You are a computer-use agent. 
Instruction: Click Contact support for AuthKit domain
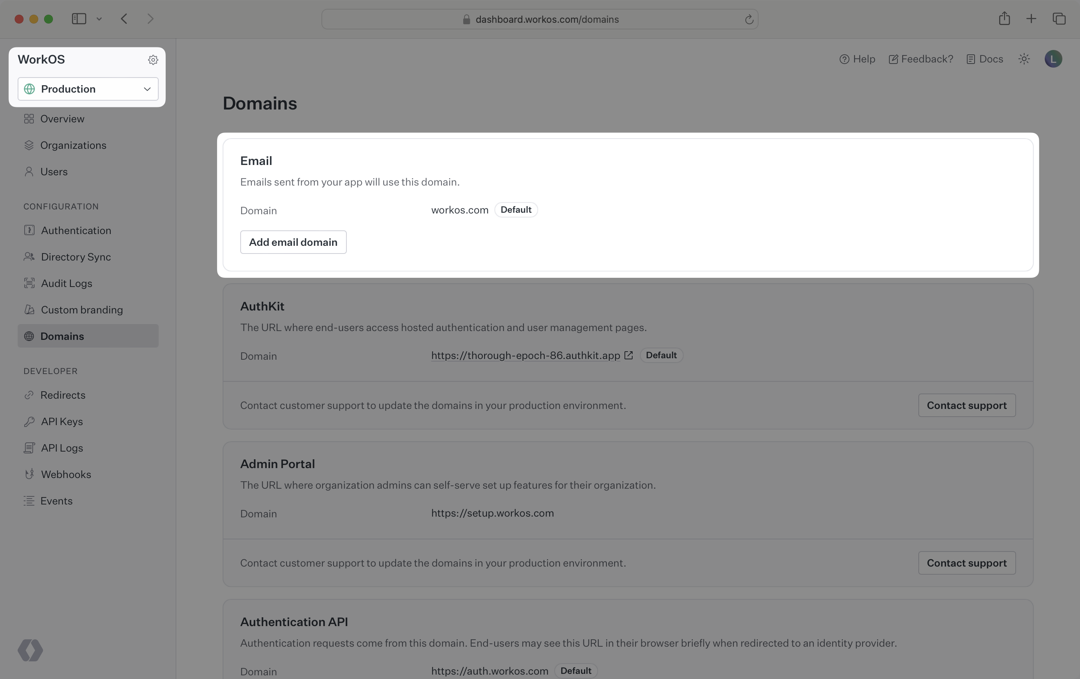966,405
